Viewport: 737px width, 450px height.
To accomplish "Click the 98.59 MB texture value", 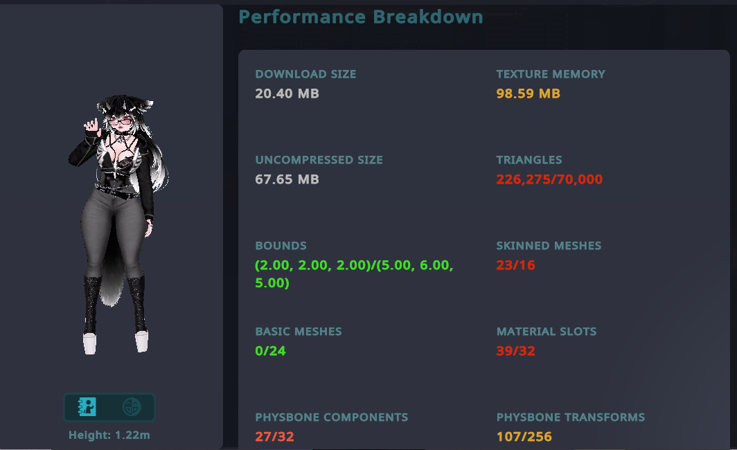I will pyautogui.click(x=528, y=93).
